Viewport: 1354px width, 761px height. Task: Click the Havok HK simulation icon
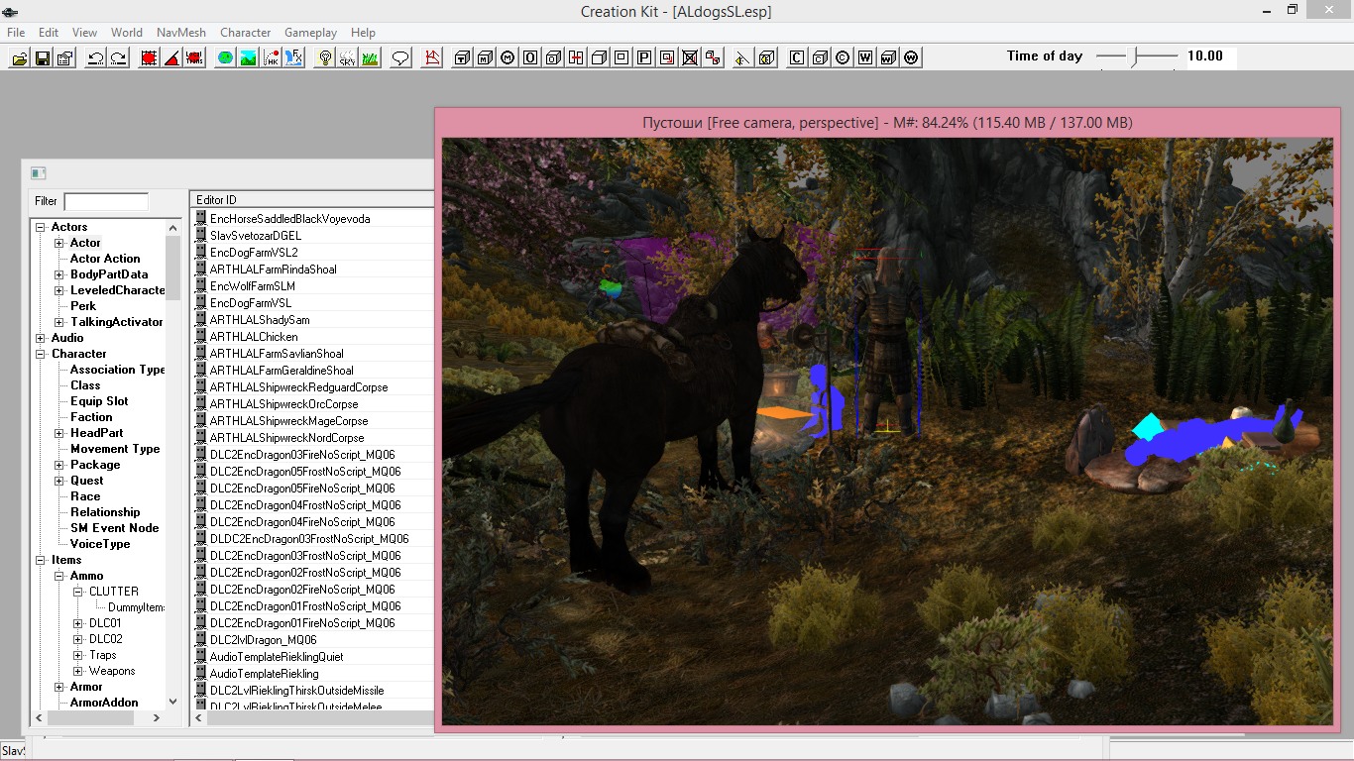[271, 58]
